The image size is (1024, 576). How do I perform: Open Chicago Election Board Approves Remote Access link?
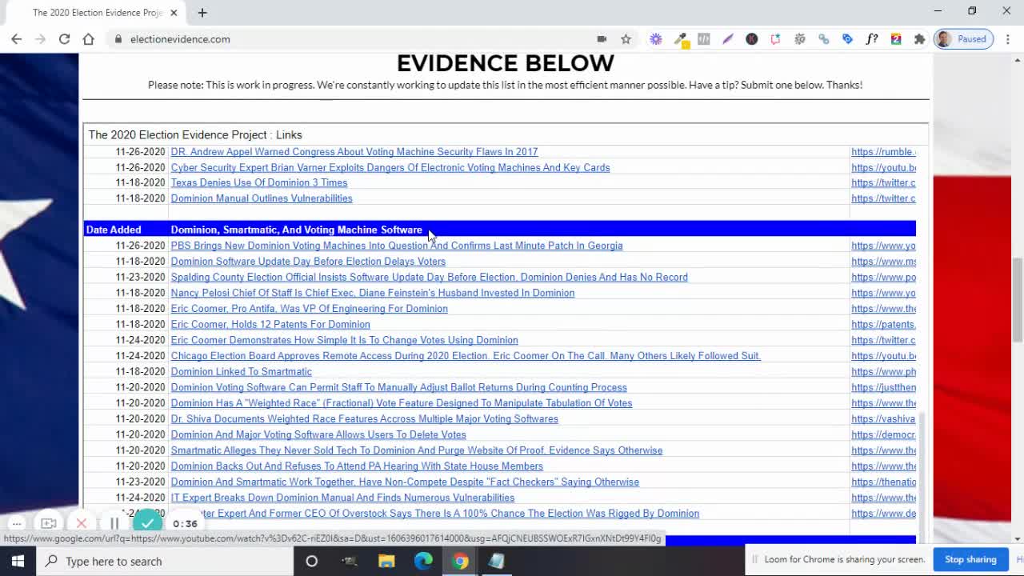pos(466,356)
